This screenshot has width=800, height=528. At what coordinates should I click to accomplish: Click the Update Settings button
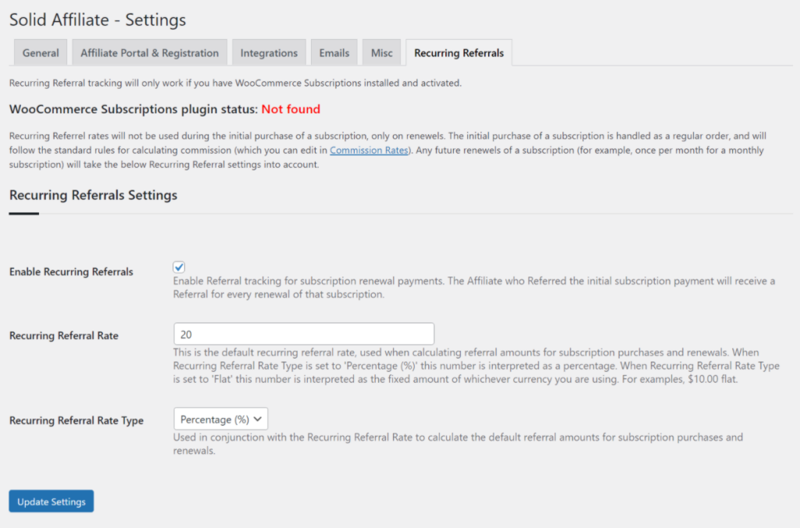[51, 501]
